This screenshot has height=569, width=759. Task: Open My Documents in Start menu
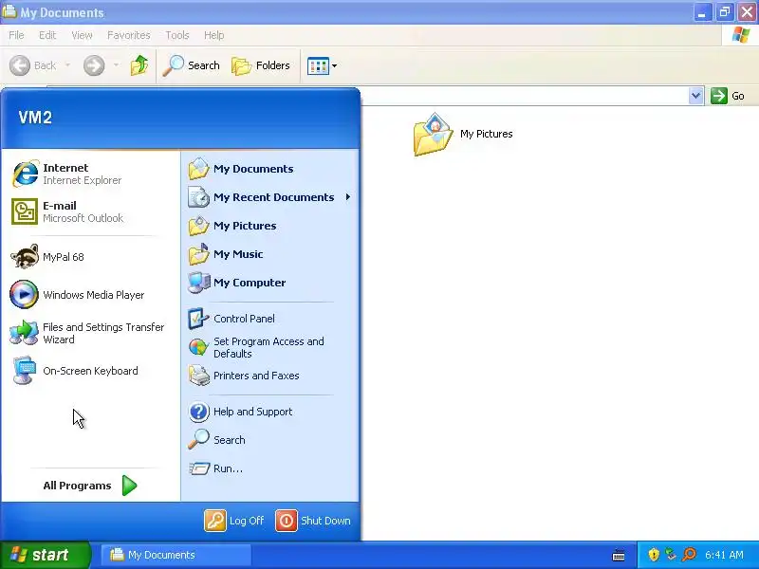pos(270,169)
